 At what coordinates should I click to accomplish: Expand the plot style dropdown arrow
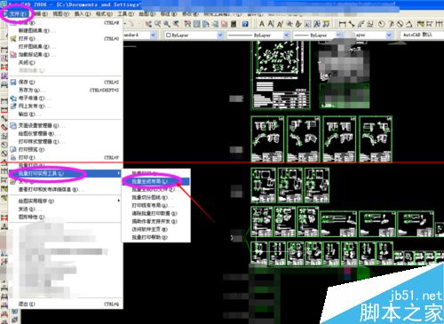click(389, 35)
